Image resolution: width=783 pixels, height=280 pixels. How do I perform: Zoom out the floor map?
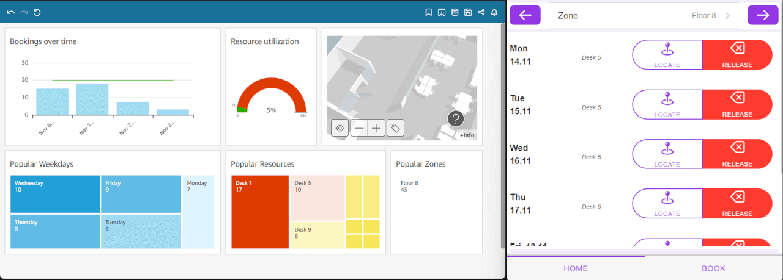click(x=359, y=128)
